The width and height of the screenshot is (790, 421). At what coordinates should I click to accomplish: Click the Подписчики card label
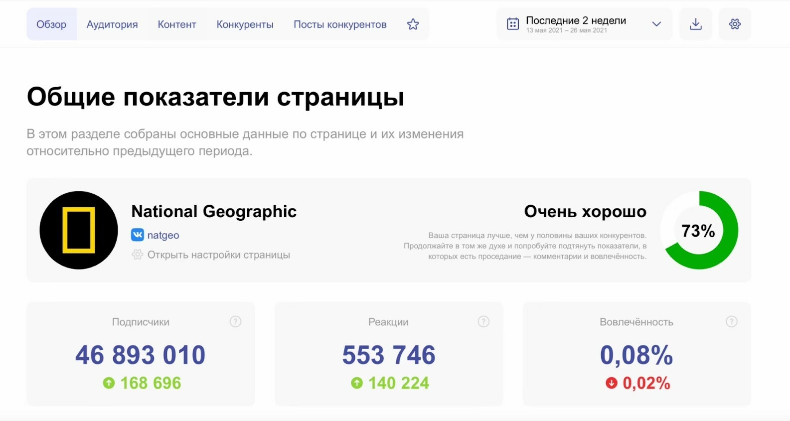141,322
